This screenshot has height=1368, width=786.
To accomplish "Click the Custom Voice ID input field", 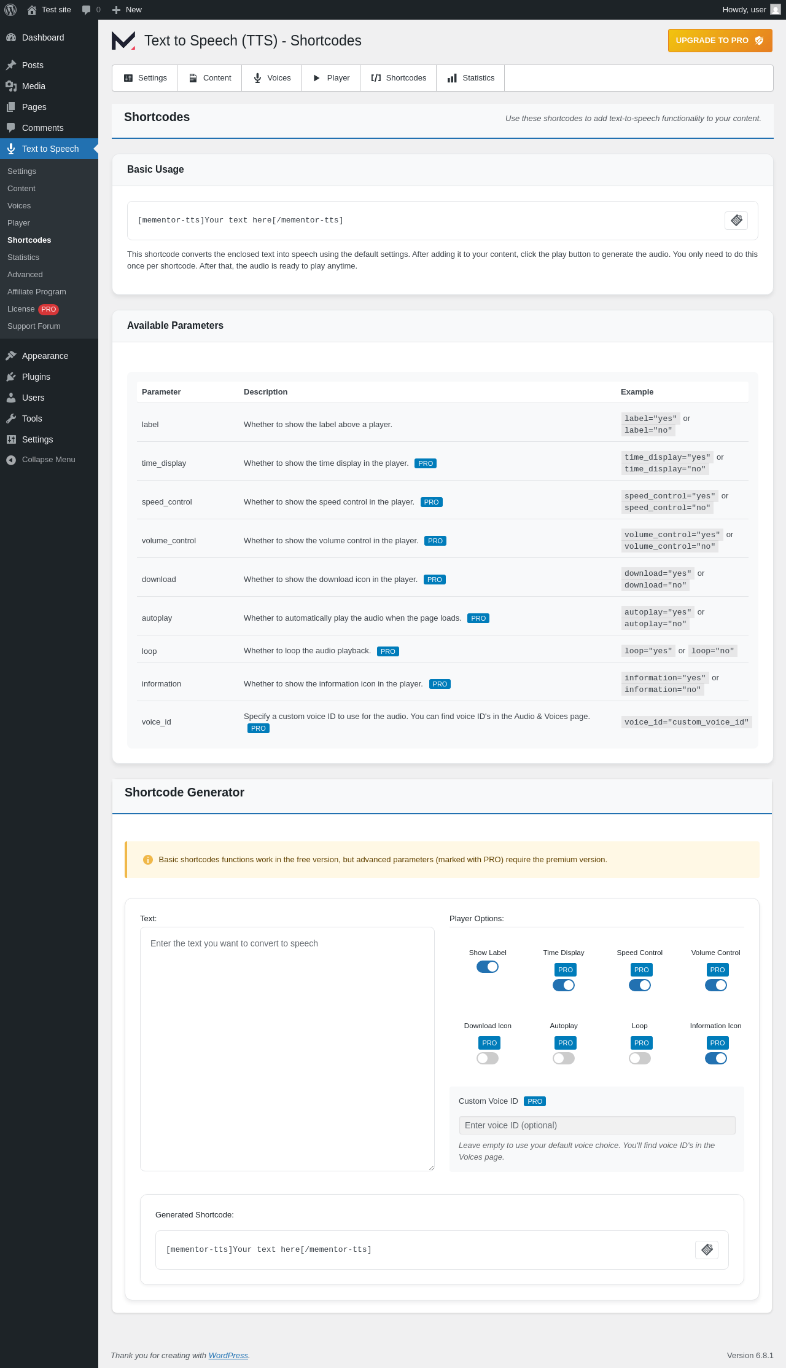I will [x=597, y=1125].
